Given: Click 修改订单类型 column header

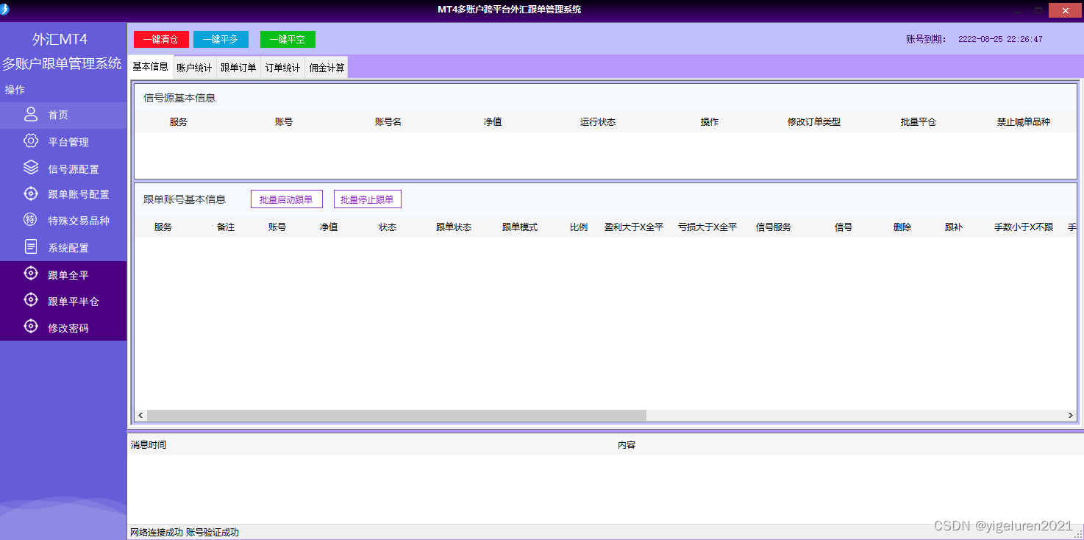Looking at the screenshot, I should click(x=814, y=122).
